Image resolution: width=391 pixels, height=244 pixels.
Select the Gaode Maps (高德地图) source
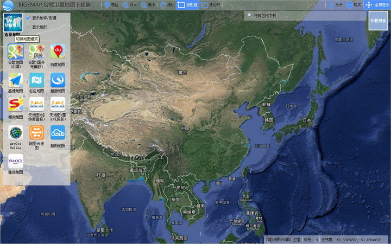[15, 80]
